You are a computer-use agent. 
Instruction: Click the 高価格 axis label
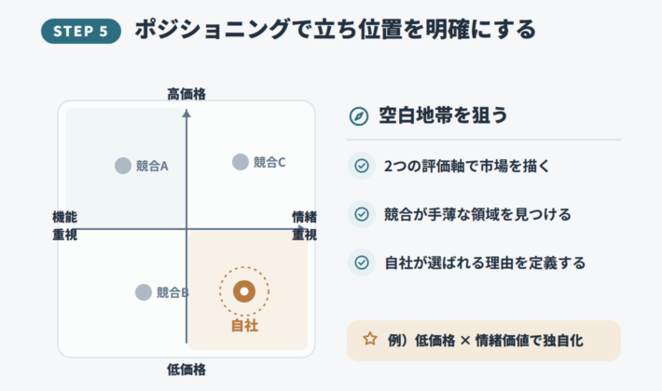pyautogui.click(x=186, y=94)
